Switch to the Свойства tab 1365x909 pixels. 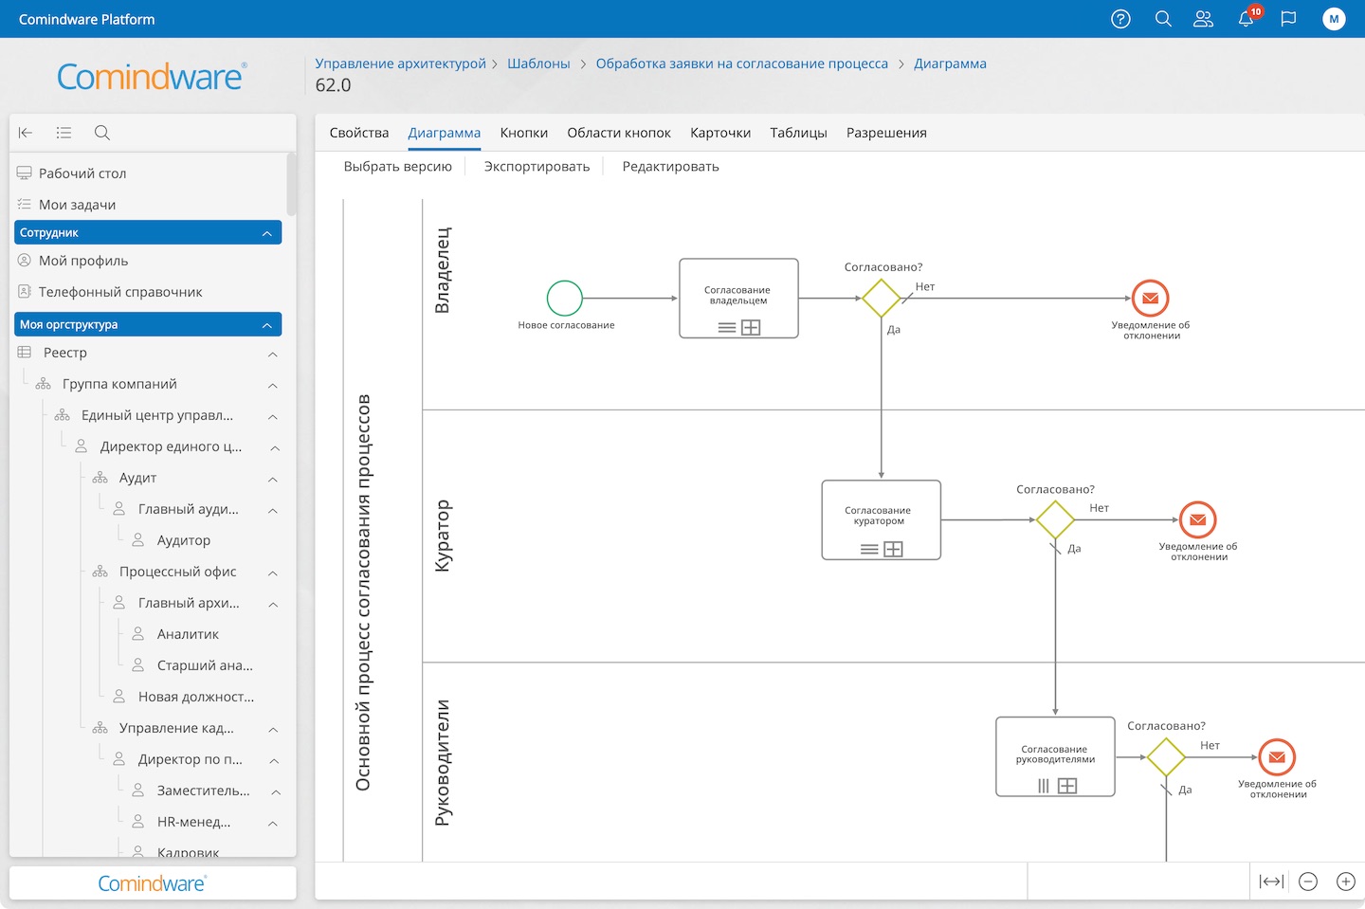359,133
